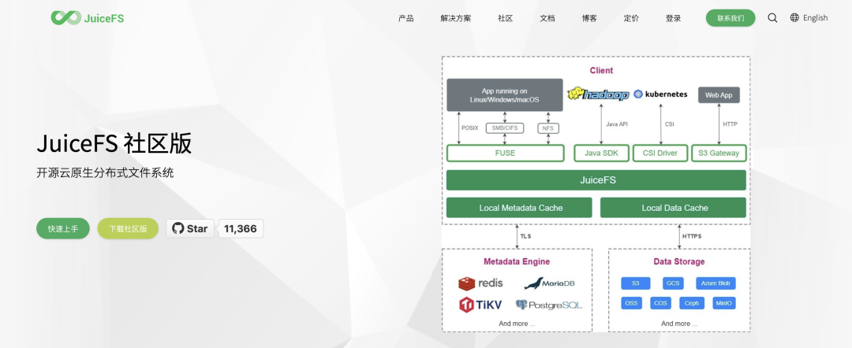Click the MinIO storage box

pyautogui.click(x=723, y=303)
